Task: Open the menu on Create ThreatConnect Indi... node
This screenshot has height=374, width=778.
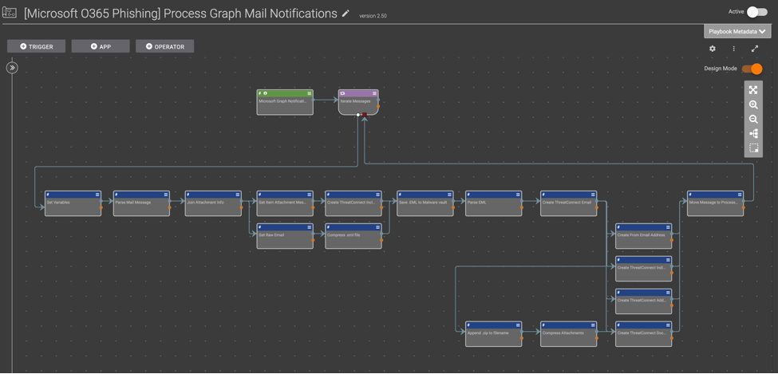Action: tap(668, 260)
